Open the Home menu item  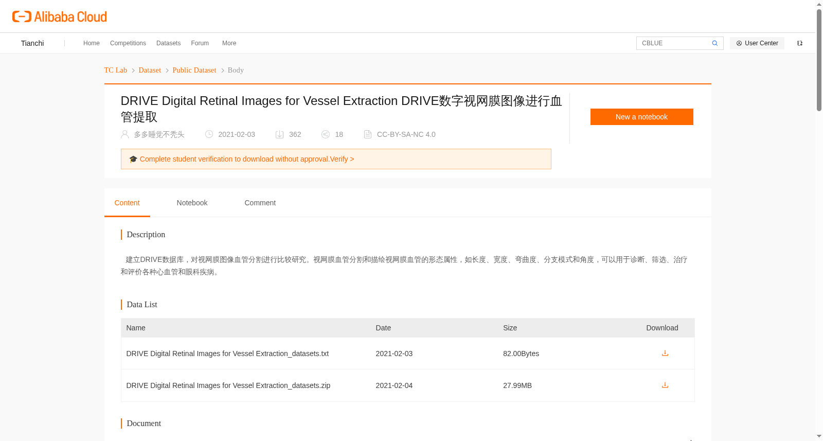tap(92, 43)
